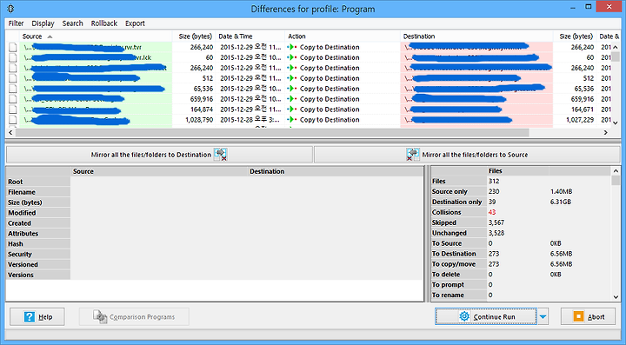Open the Continue Run dropdown arrow

543,316
